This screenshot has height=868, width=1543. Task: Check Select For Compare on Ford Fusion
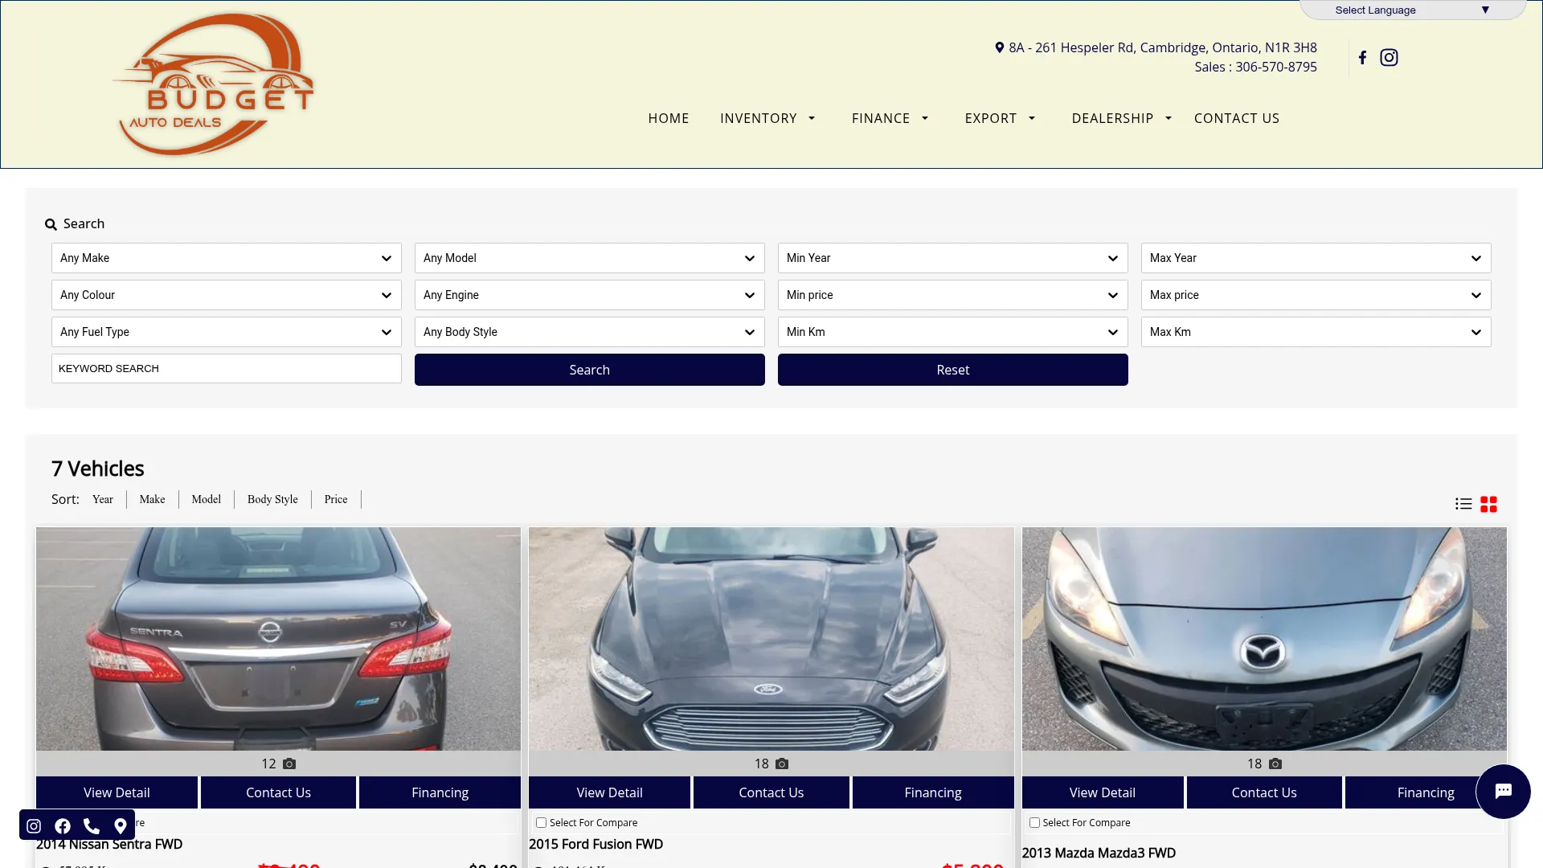pos(542,822)
